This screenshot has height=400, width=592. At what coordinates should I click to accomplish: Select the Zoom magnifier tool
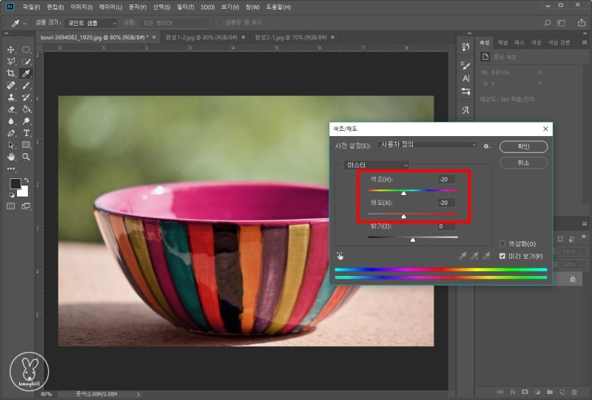(27, 157)
